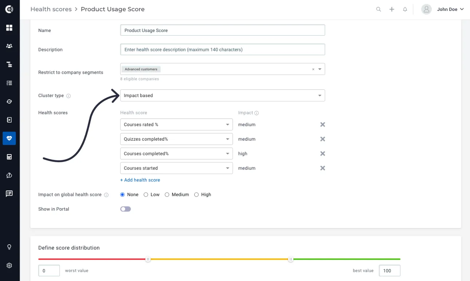470x281 pixels.
Task: Click the red-to-yellow score slider handle
Action: pos(148,259)
